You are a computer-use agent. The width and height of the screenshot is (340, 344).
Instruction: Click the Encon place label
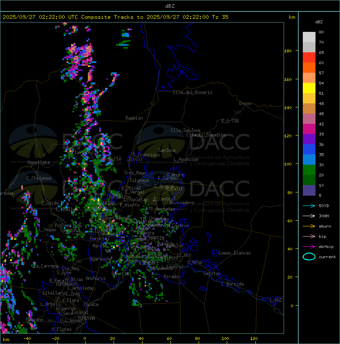tap(245, 103)
